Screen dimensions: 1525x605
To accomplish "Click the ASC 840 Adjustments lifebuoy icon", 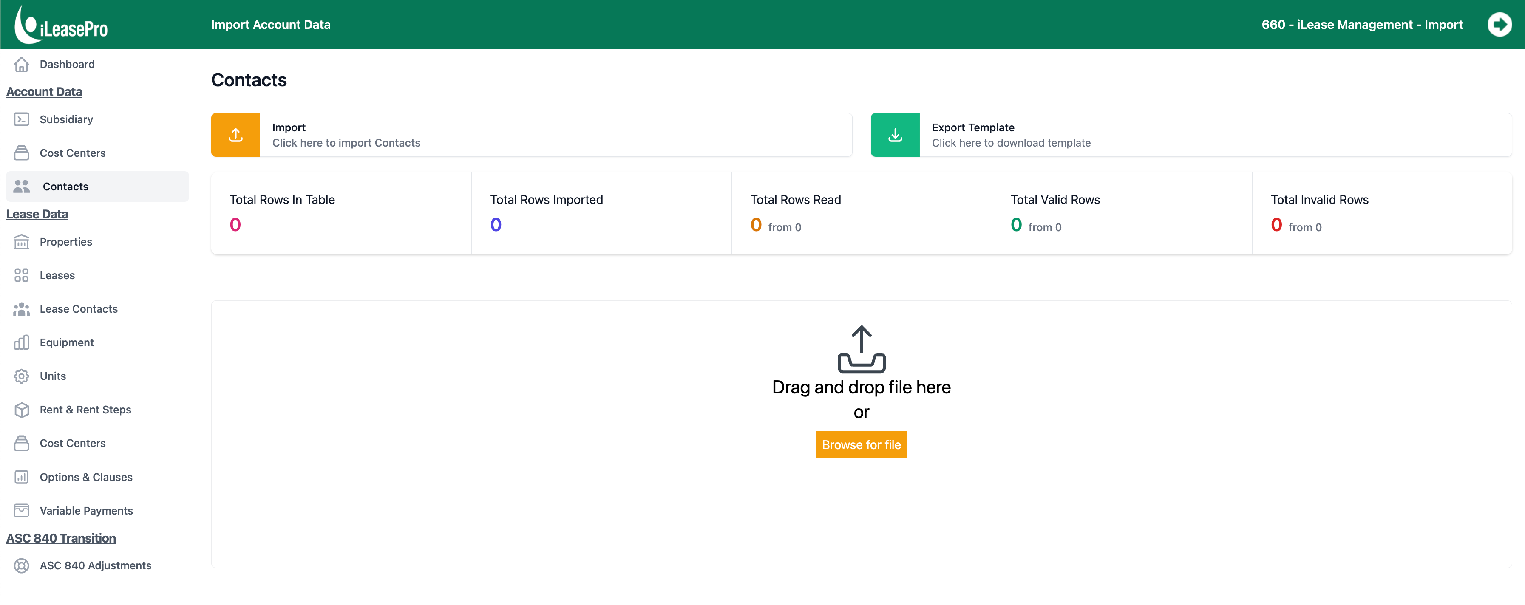I will point(21,565).
